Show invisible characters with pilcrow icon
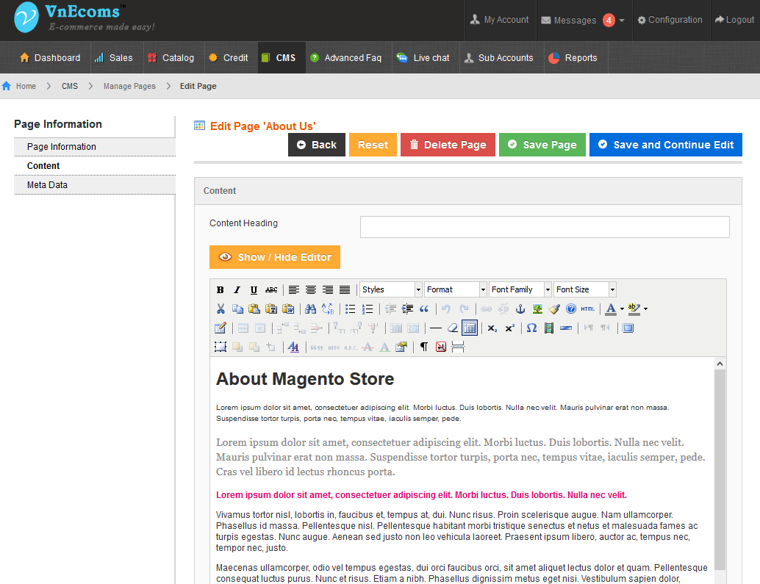Image resolution: width=760 pixels, height=584 pixels. point(424,347)
